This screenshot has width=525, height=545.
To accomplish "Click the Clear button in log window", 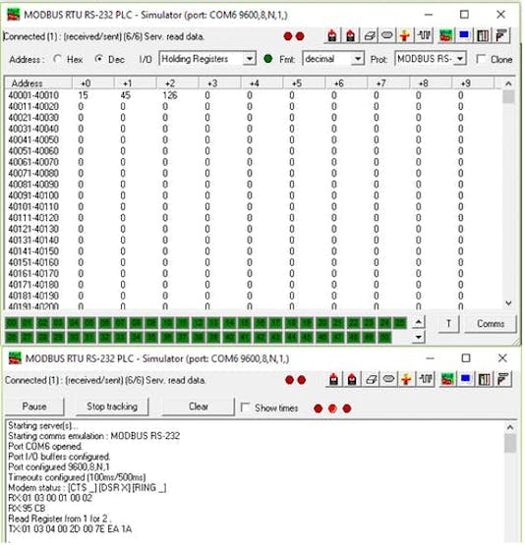I will pyautogui.click(x=199, y=407).
